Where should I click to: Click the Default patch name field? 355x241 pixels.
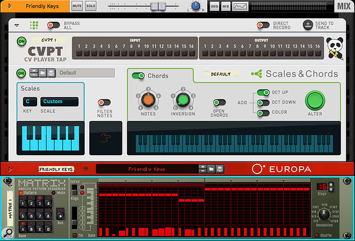85,73
